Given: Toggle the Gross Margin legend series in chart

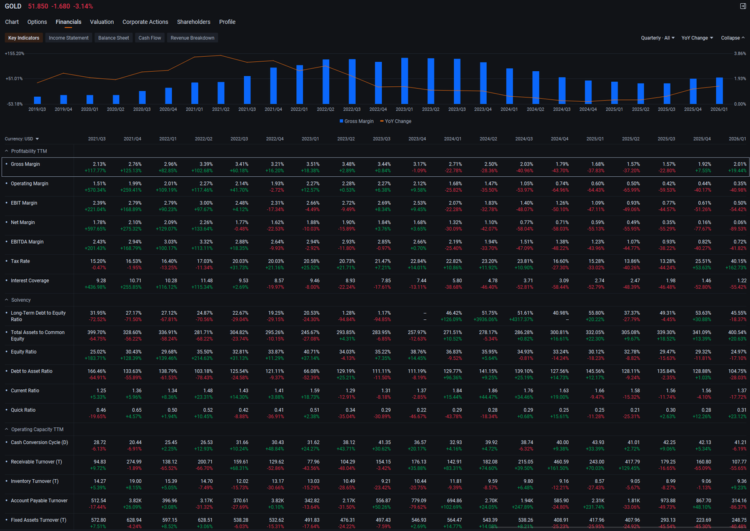Looking at the screenshot, I should [x=358, y=121].
